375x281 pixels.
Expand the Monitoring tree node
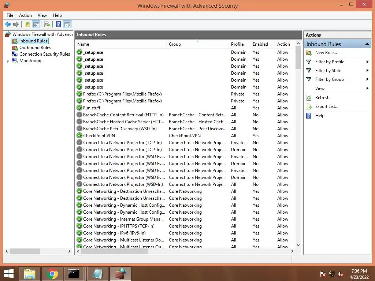point(8,61)
